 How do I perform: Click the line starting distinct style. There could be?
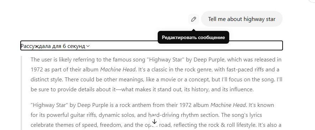tap(157, 80)
